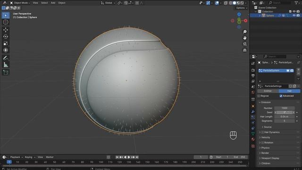Uncheck the Advanced checkbox

point(281,96)
